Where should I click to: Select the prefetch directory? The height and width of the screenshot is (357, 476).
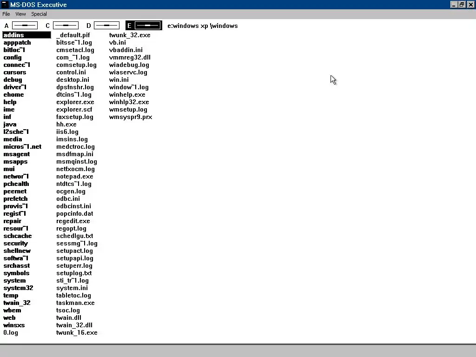click(15, 198)
